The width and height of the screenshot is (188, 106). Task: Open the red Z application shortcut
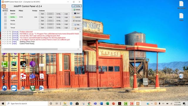[23, 76]
